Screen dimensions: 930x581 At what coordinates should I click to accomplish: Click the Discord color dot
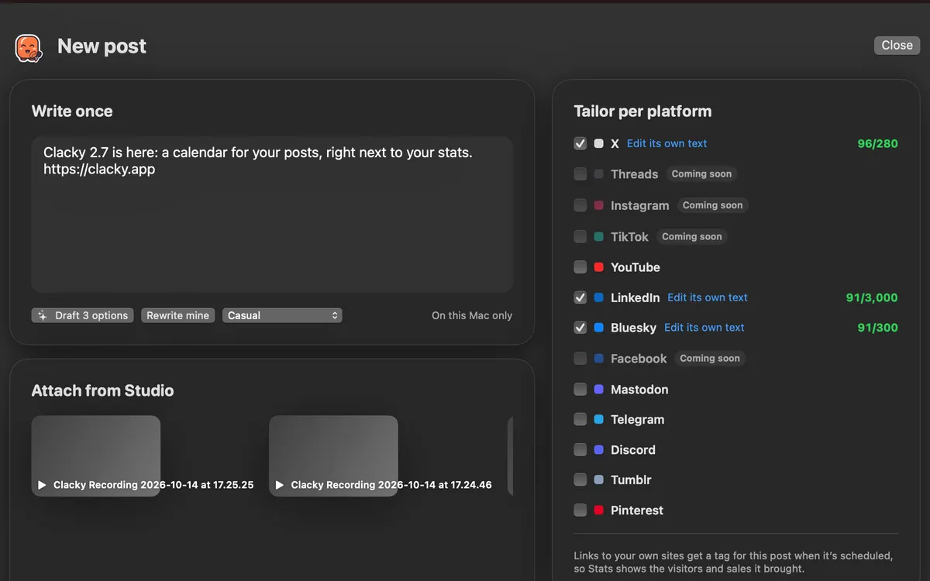click(x=599, y=449)
